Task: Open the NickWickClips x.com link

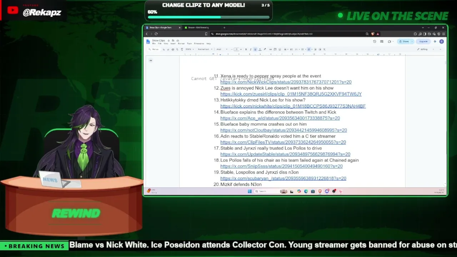Action: [286, 82]
